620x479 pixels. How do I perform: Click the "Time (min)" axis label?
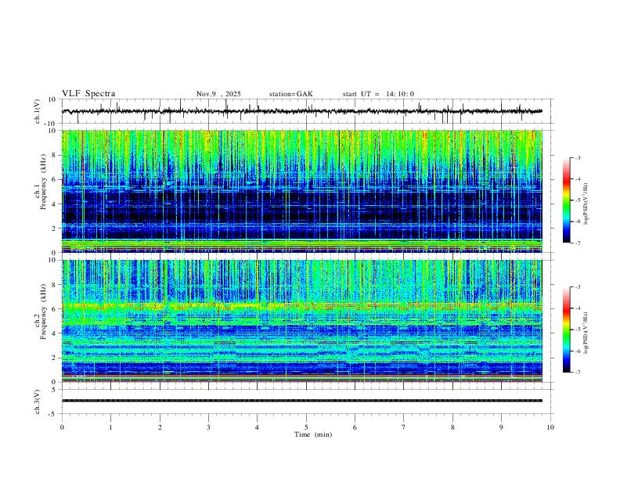pyautogui.click(x=313, y=434)
